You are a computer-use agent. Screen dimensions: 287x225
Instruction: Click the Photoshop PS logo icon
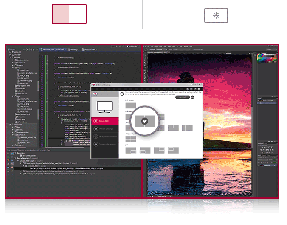coord(144,46)
